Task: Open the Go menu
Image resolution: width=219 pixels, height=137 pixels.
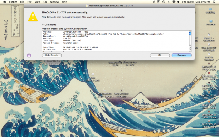Action: (x=45, y=2)
